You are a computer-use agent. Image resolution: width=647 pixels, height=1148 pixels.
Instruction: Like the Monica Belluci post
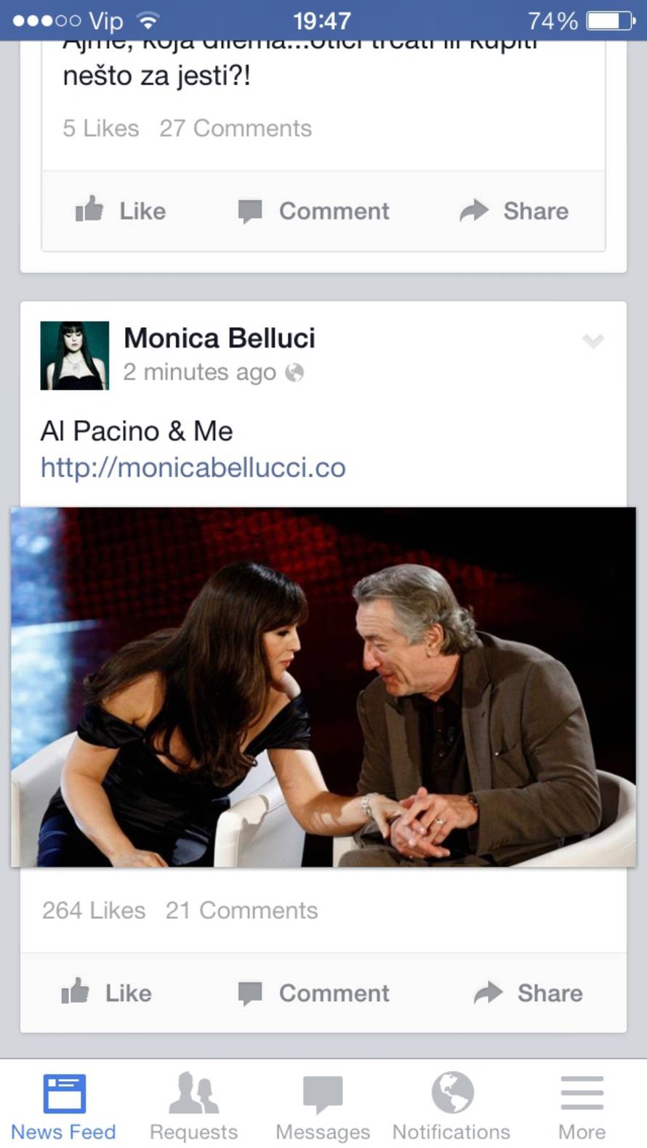(106, 992)
